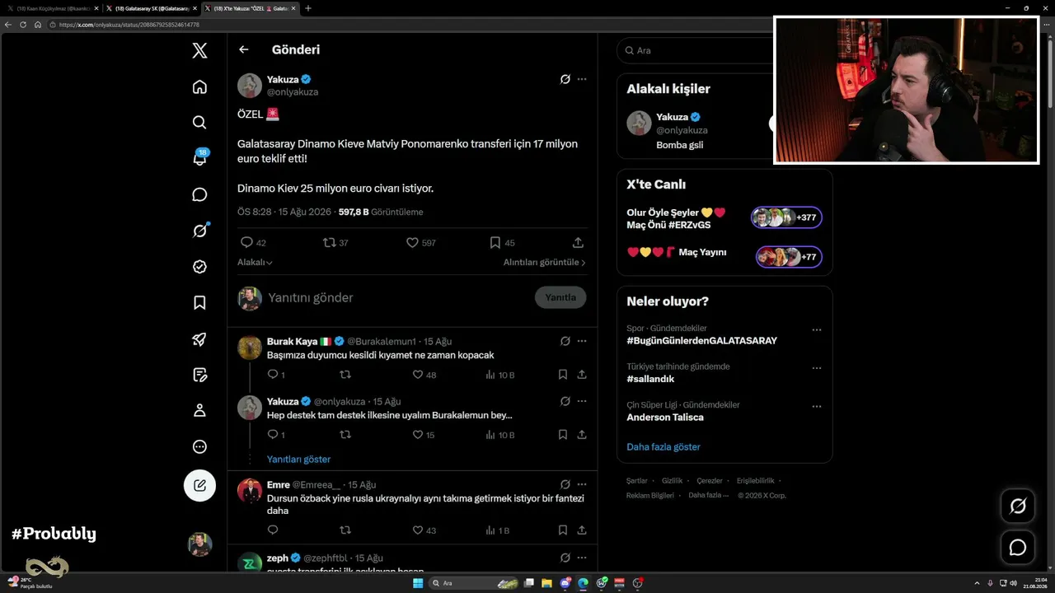Image resolution: width=1055 pixels, height=593 pixels.
Task: Like Burak Kaya's reply with 48 likes
Action: 424,375
